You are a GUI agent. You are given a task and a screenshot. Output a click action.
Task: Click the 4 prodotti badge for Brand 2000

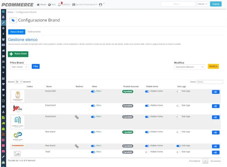(128, 92)
